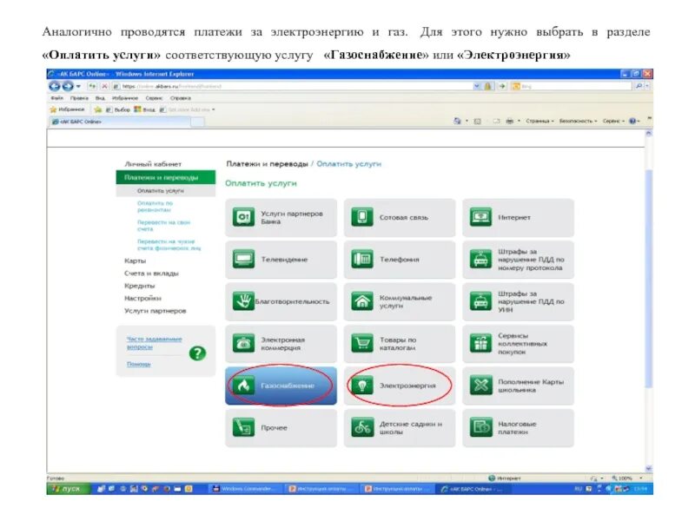This screenshot has height=521, width=695.
Task: Open the Электроэнергия light bulb icon
Action: click(x=362, y=386)
